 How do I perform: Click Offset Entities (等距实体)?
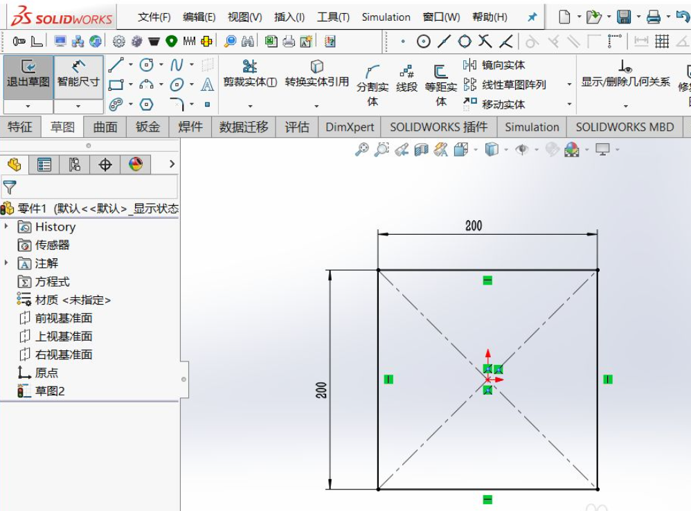(440, 84)
